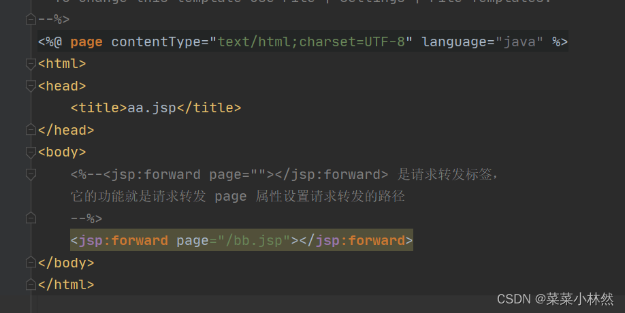
Task: Click fold marker beside closing head tag
Action: click(x=30, y=130)
